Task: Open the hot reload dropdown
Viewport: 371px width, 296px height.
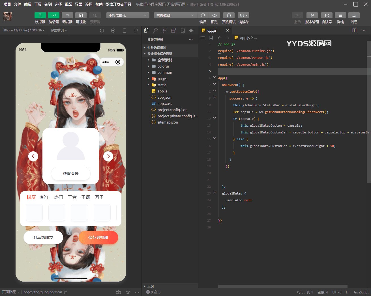Action: [x=59, y=30]
